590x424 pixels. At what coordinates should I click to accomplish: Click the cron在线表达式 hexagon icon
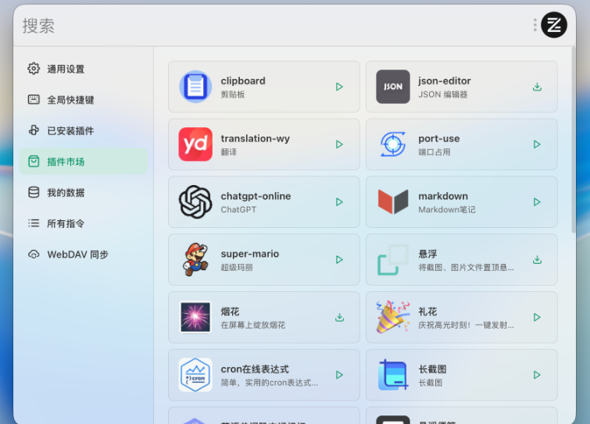pyautogui.click(x=195, y=375)
